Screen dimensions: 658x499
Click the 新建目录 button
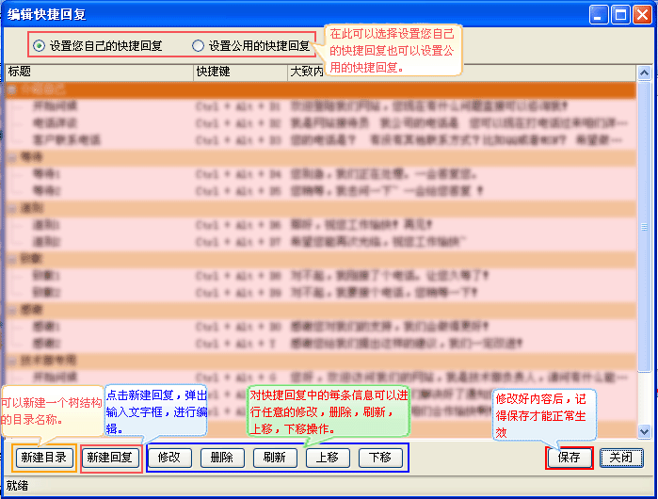pyautogui.click(x=43, y=458)
